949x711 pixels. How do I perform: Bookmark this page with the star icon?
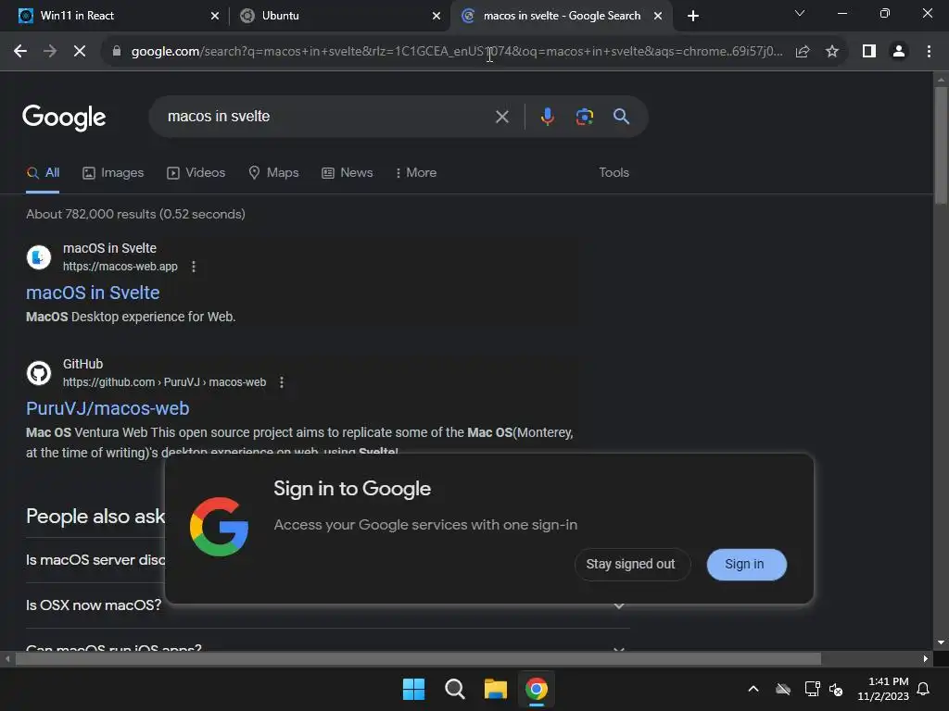832,52
